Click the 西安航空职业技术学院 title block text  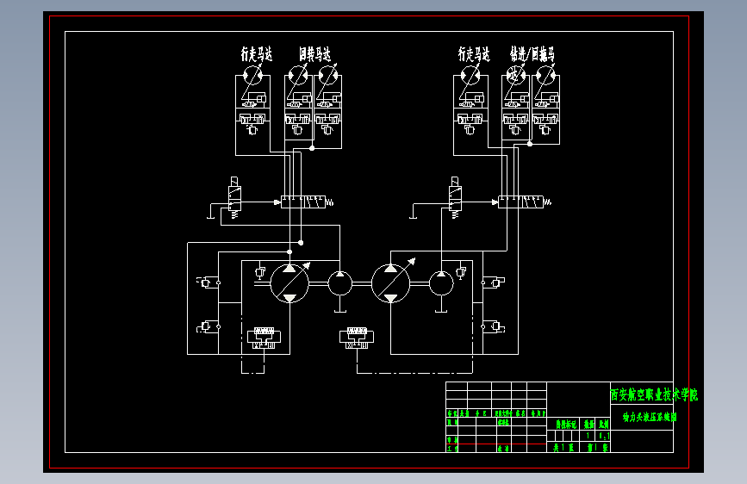coord(654,394)
